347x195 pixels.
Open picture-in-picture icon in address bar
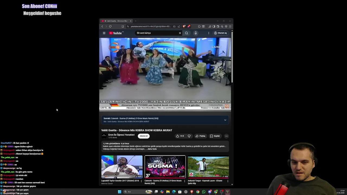coord(174,27)
